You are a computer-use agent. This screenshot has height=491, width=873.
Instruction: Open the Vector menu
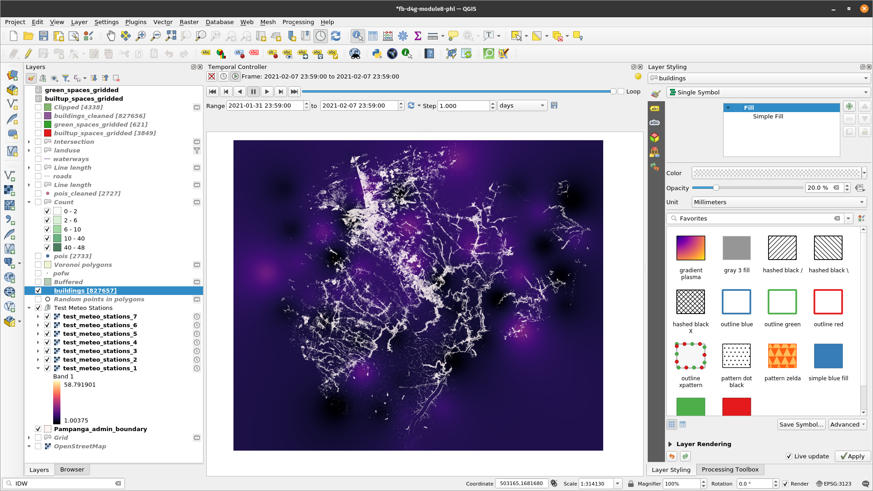pos(163,22)
